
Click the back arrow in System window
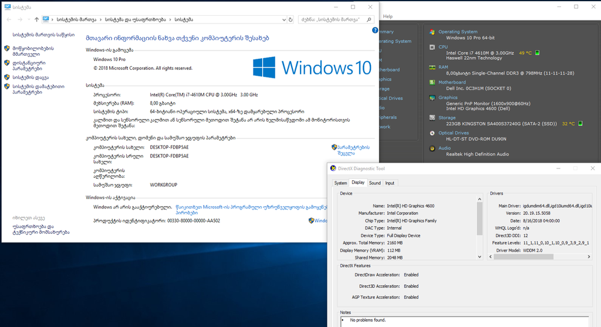coord(9,19)
